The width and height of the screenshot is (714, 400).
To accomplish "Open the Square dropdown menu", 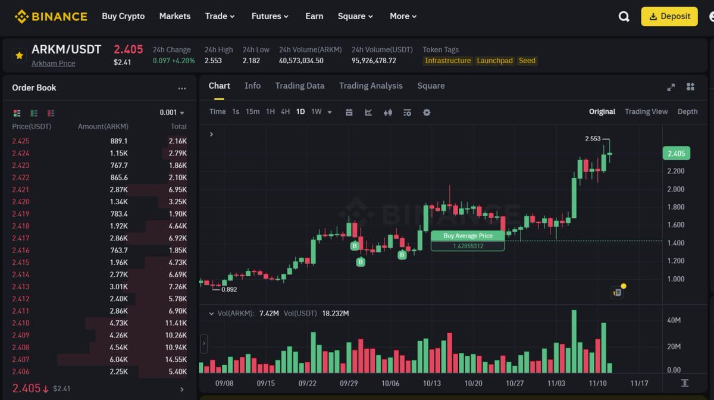I will pos(355,16).
